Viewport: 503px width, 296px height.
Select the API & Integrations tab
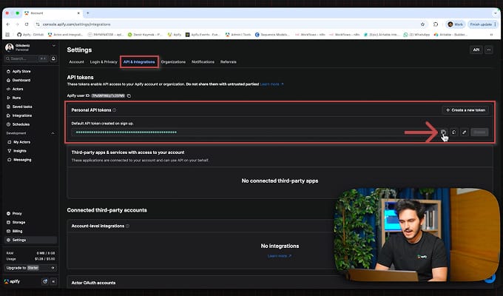point(139,62)
